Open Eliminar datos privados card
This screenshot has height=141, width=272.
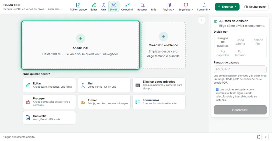pyautogui.click(x=159, y=85)
